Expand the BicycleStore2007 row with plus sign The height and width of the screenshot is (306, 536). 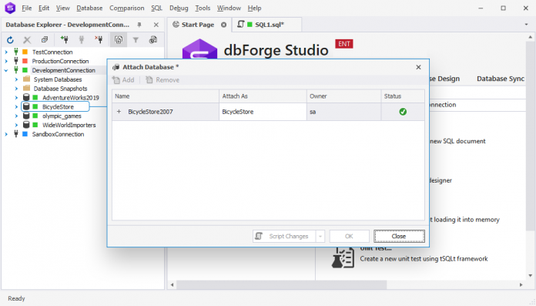pos(119,112)
